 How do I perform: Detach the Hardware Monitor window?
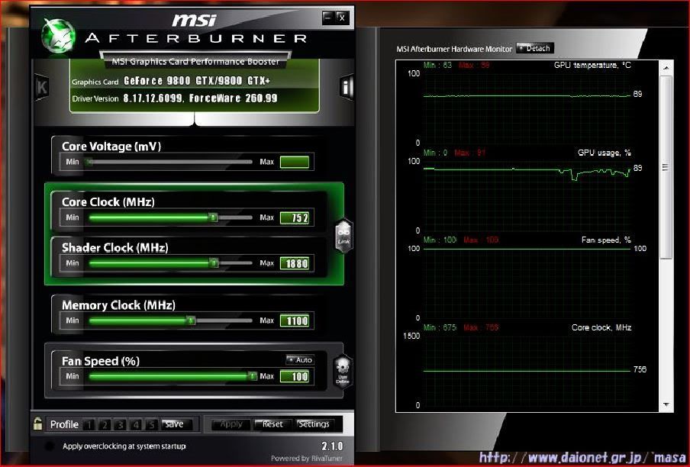pyautogui.click(x=534, y=48)
